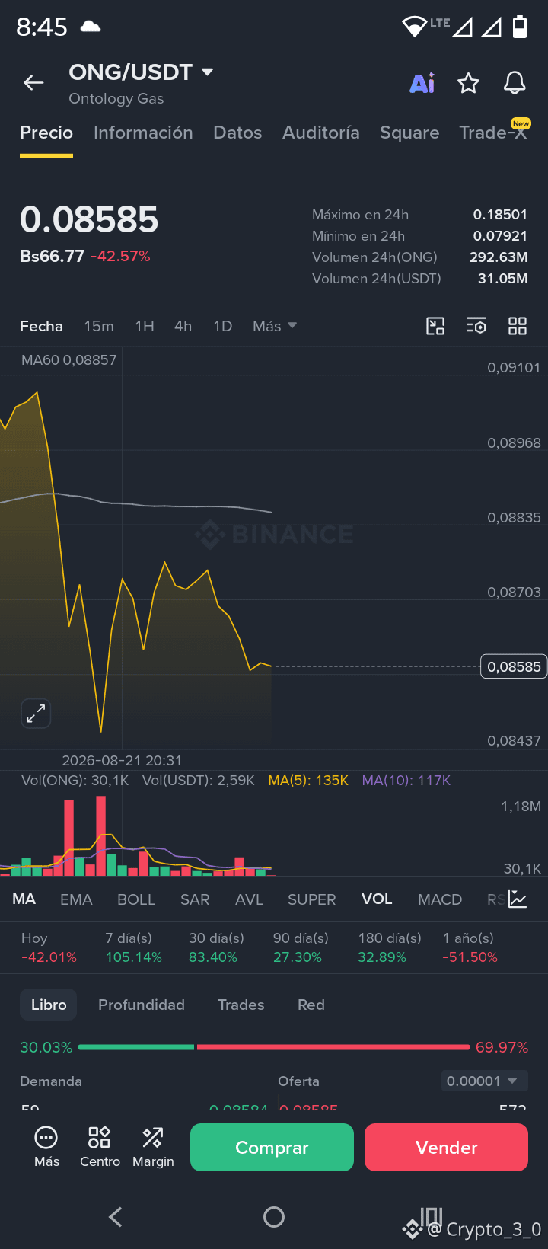The height and width of the screenshot is (1249, 548).
Task: Tap Android back navigation button
Action: [x=116, y=1217]
